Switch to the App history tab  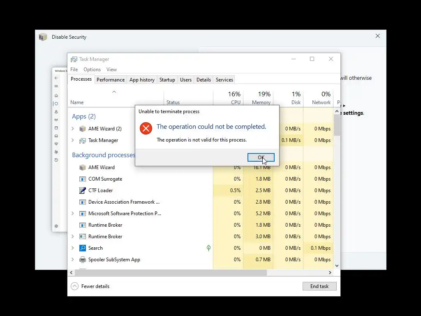click(x=142, y=80)
